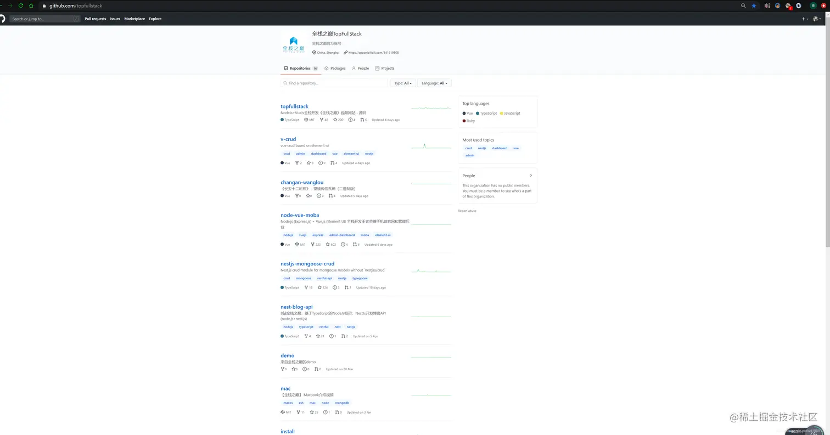830x435 pixels.
Task: Switch to the Packages tab
Action: (x=335, y=68)
